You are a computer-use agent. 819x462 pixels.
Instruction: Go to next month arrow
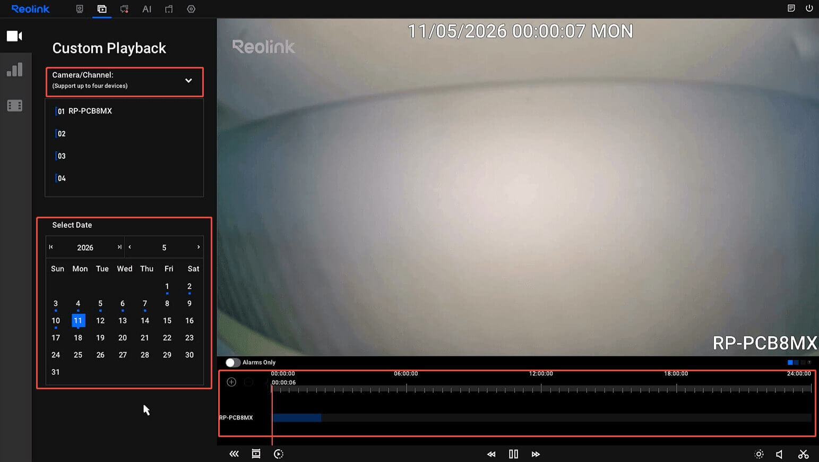199,247
